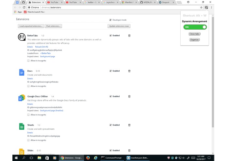Switch to the twitter Google search tab
The height and width of the screenshot is (161, 227).
coord(92,2)
